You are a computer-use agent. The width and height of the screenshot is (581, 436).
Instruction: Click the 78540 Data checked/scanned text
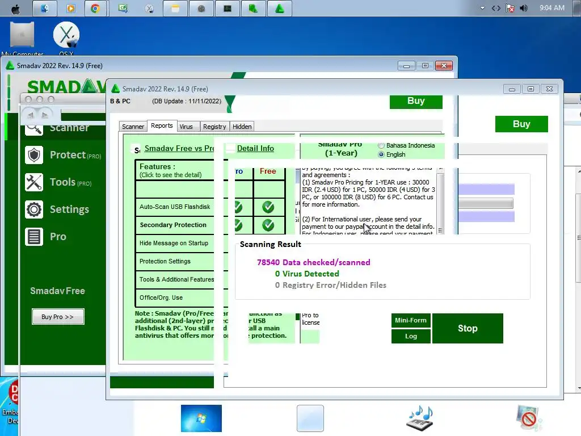[313, 262]
